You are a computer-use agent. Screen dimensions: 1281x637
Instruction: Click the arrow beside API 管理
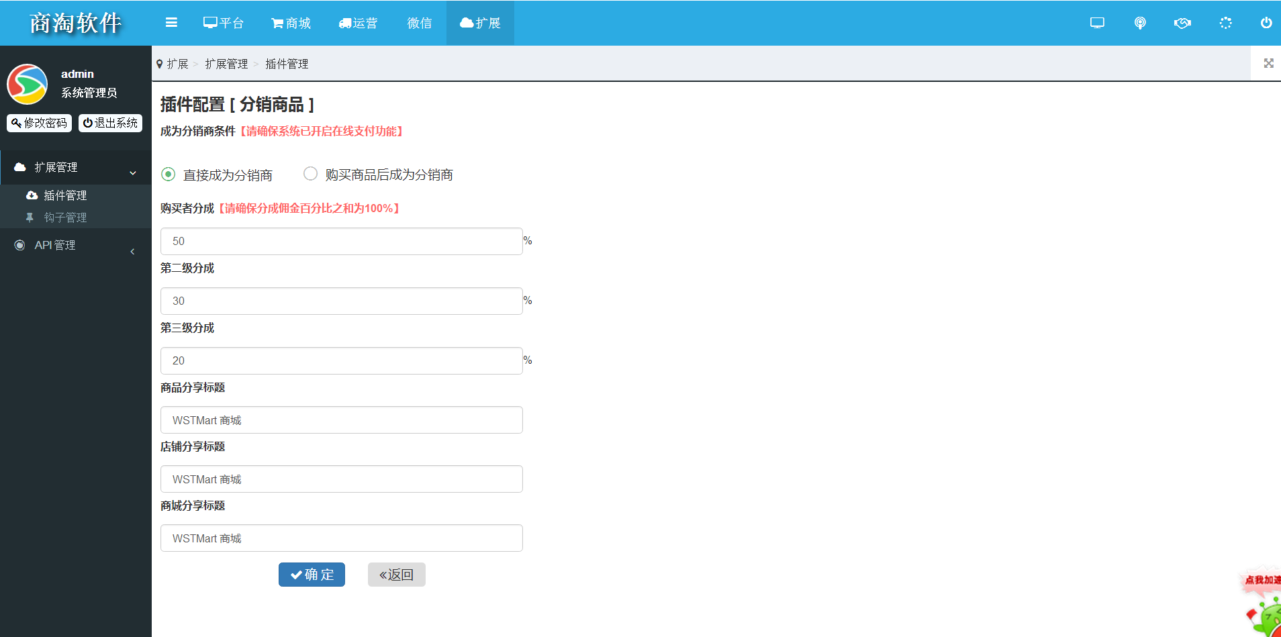pyautogui.click(x=132, y=251)
